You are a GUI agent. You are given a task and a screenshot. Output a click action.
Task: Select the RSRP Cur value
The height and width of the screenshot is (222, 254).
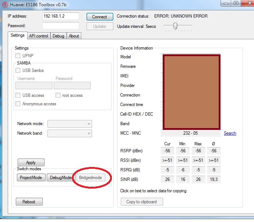[167, 151]
